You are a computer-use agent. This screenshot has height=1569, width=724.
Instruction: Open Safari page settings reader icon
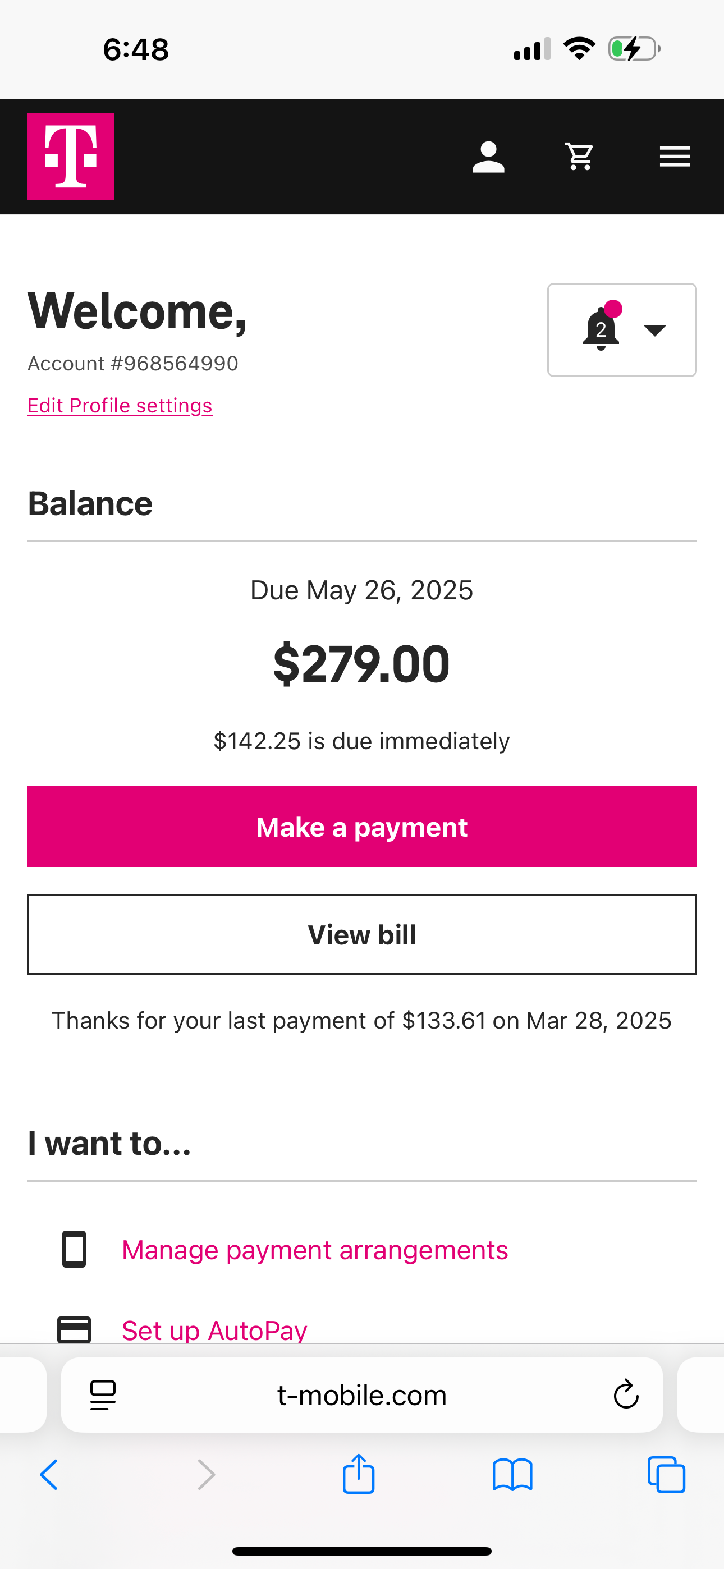103,1395
